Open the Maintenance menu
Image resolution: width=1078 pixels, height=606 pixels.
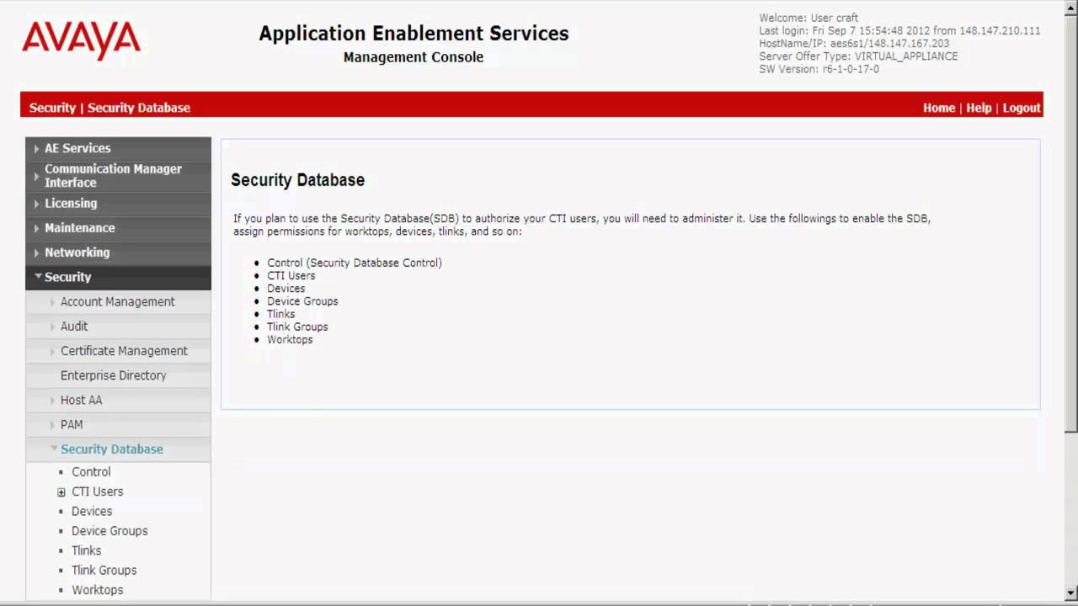click(x=79, y=228)
